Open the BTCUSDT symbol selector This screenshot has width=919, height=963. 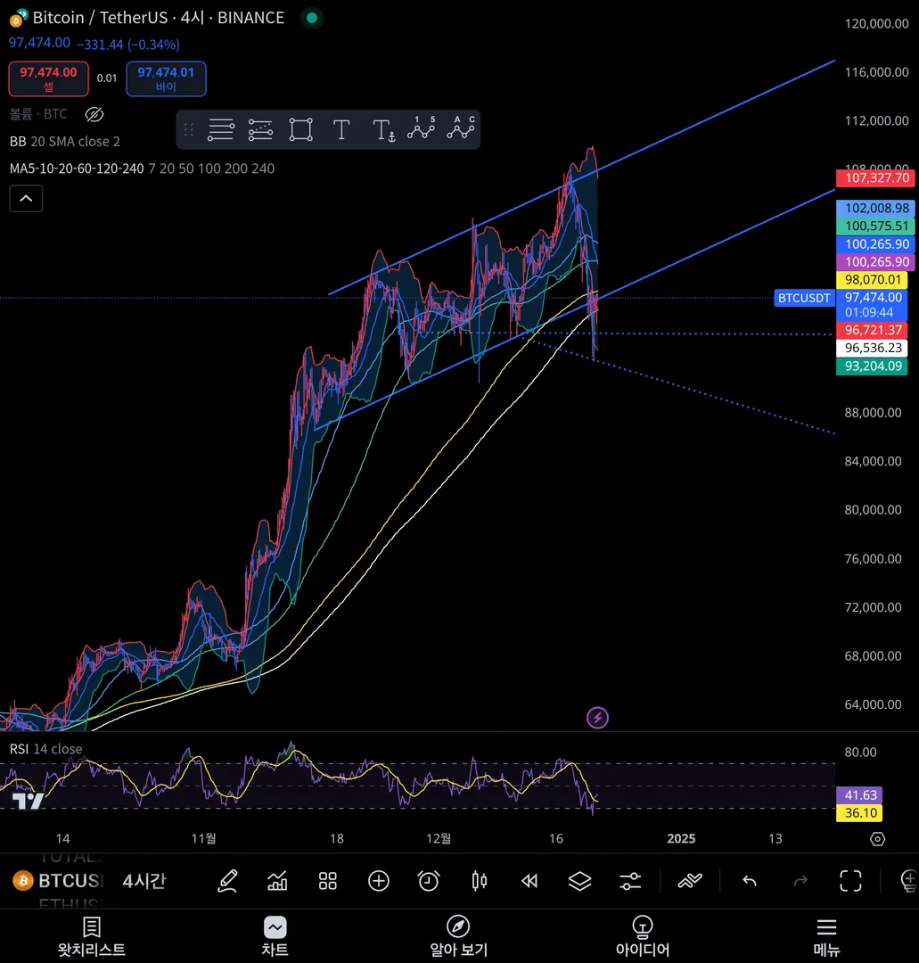(x=59, y=881)
